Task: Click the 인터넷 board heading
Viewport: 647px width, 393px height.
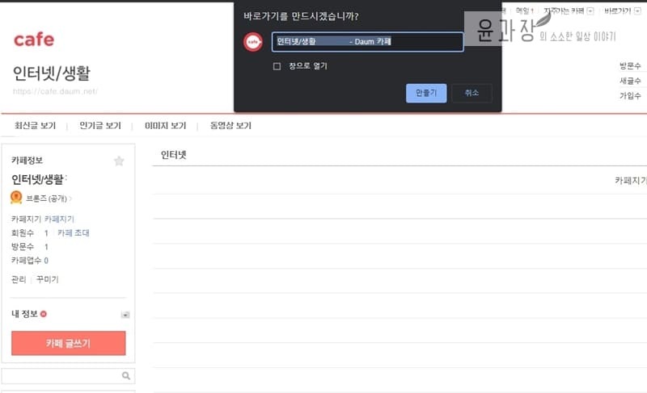Action: (x=174, y=155)
